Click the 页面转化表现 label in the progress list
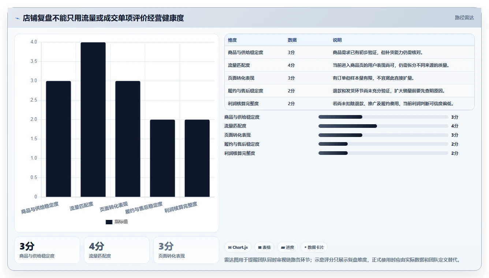 click(x=238, y=135)
